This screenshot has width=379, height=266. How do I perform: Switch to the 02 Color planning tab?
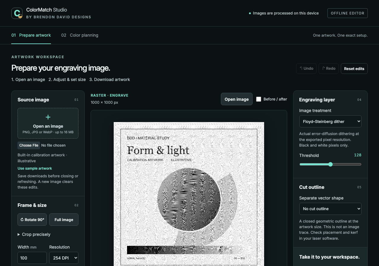tap(80, 35)
